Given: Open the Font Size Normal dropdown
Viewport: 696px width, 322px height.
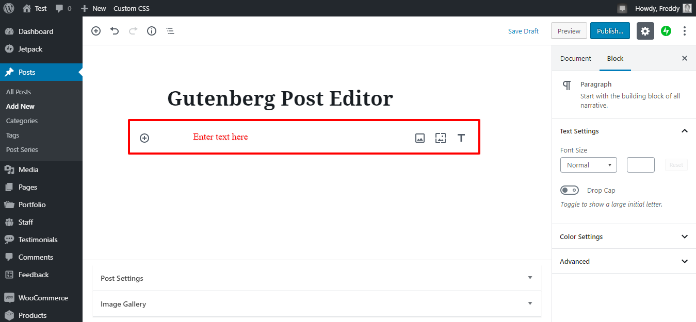Looking at the screenshot, I should tap(588, 165).
